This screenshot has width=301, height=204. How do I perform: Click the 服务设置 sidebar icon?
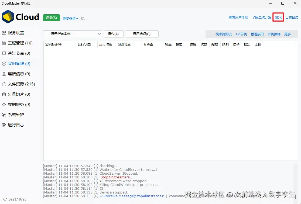pyautogui.click(x=4, y=33)
